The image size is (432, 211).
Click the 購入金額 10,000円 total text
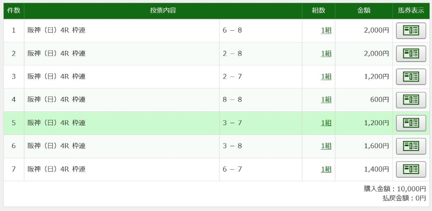coord(395,189)
